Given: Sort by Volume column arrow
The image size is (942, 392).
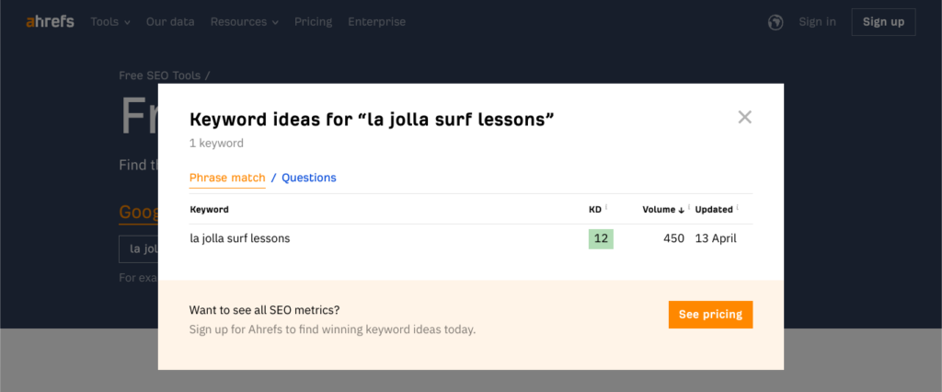Looking at the screenshot, I should [681, 210].
